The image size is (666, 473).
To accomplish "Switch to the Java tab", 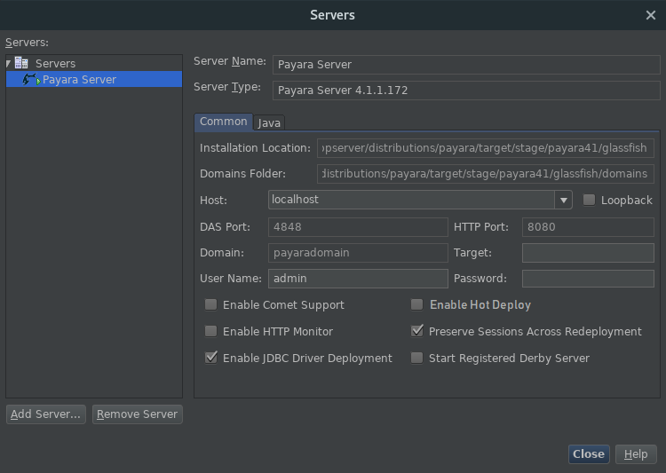I will pyautogui.click(x=269, y=123).
